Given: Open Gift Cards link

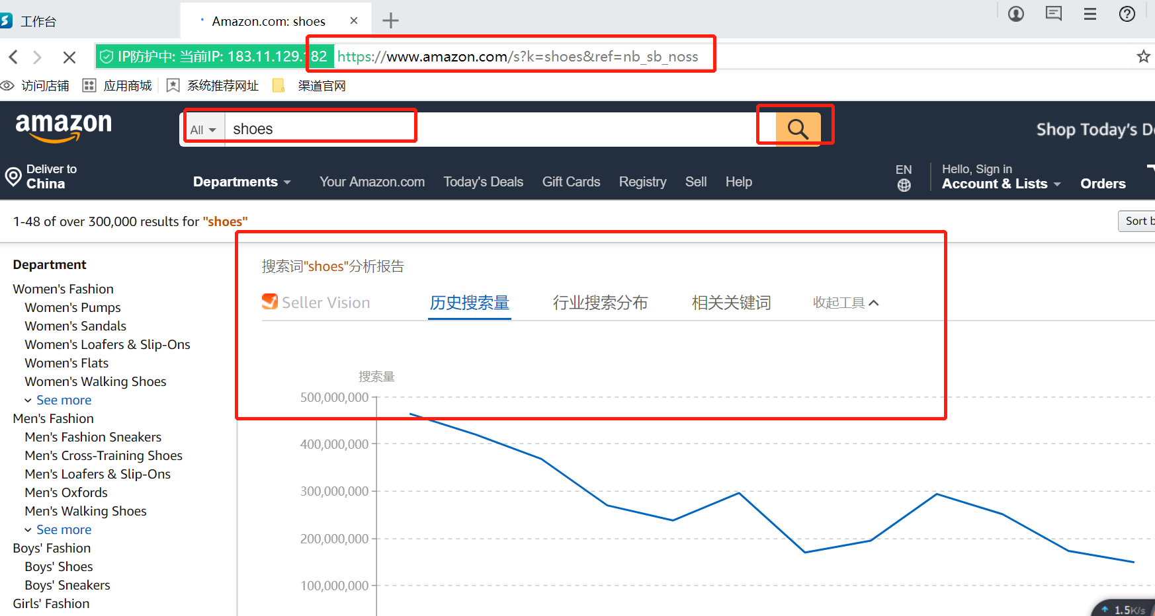Looking at the screenshot, I should click(x=571, y=182).
